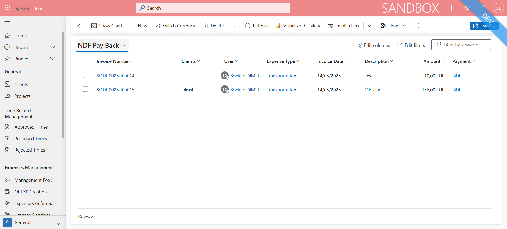507x229 pixels.
Task: Click the back arrow icon
Action: click(x=80, y=26)
